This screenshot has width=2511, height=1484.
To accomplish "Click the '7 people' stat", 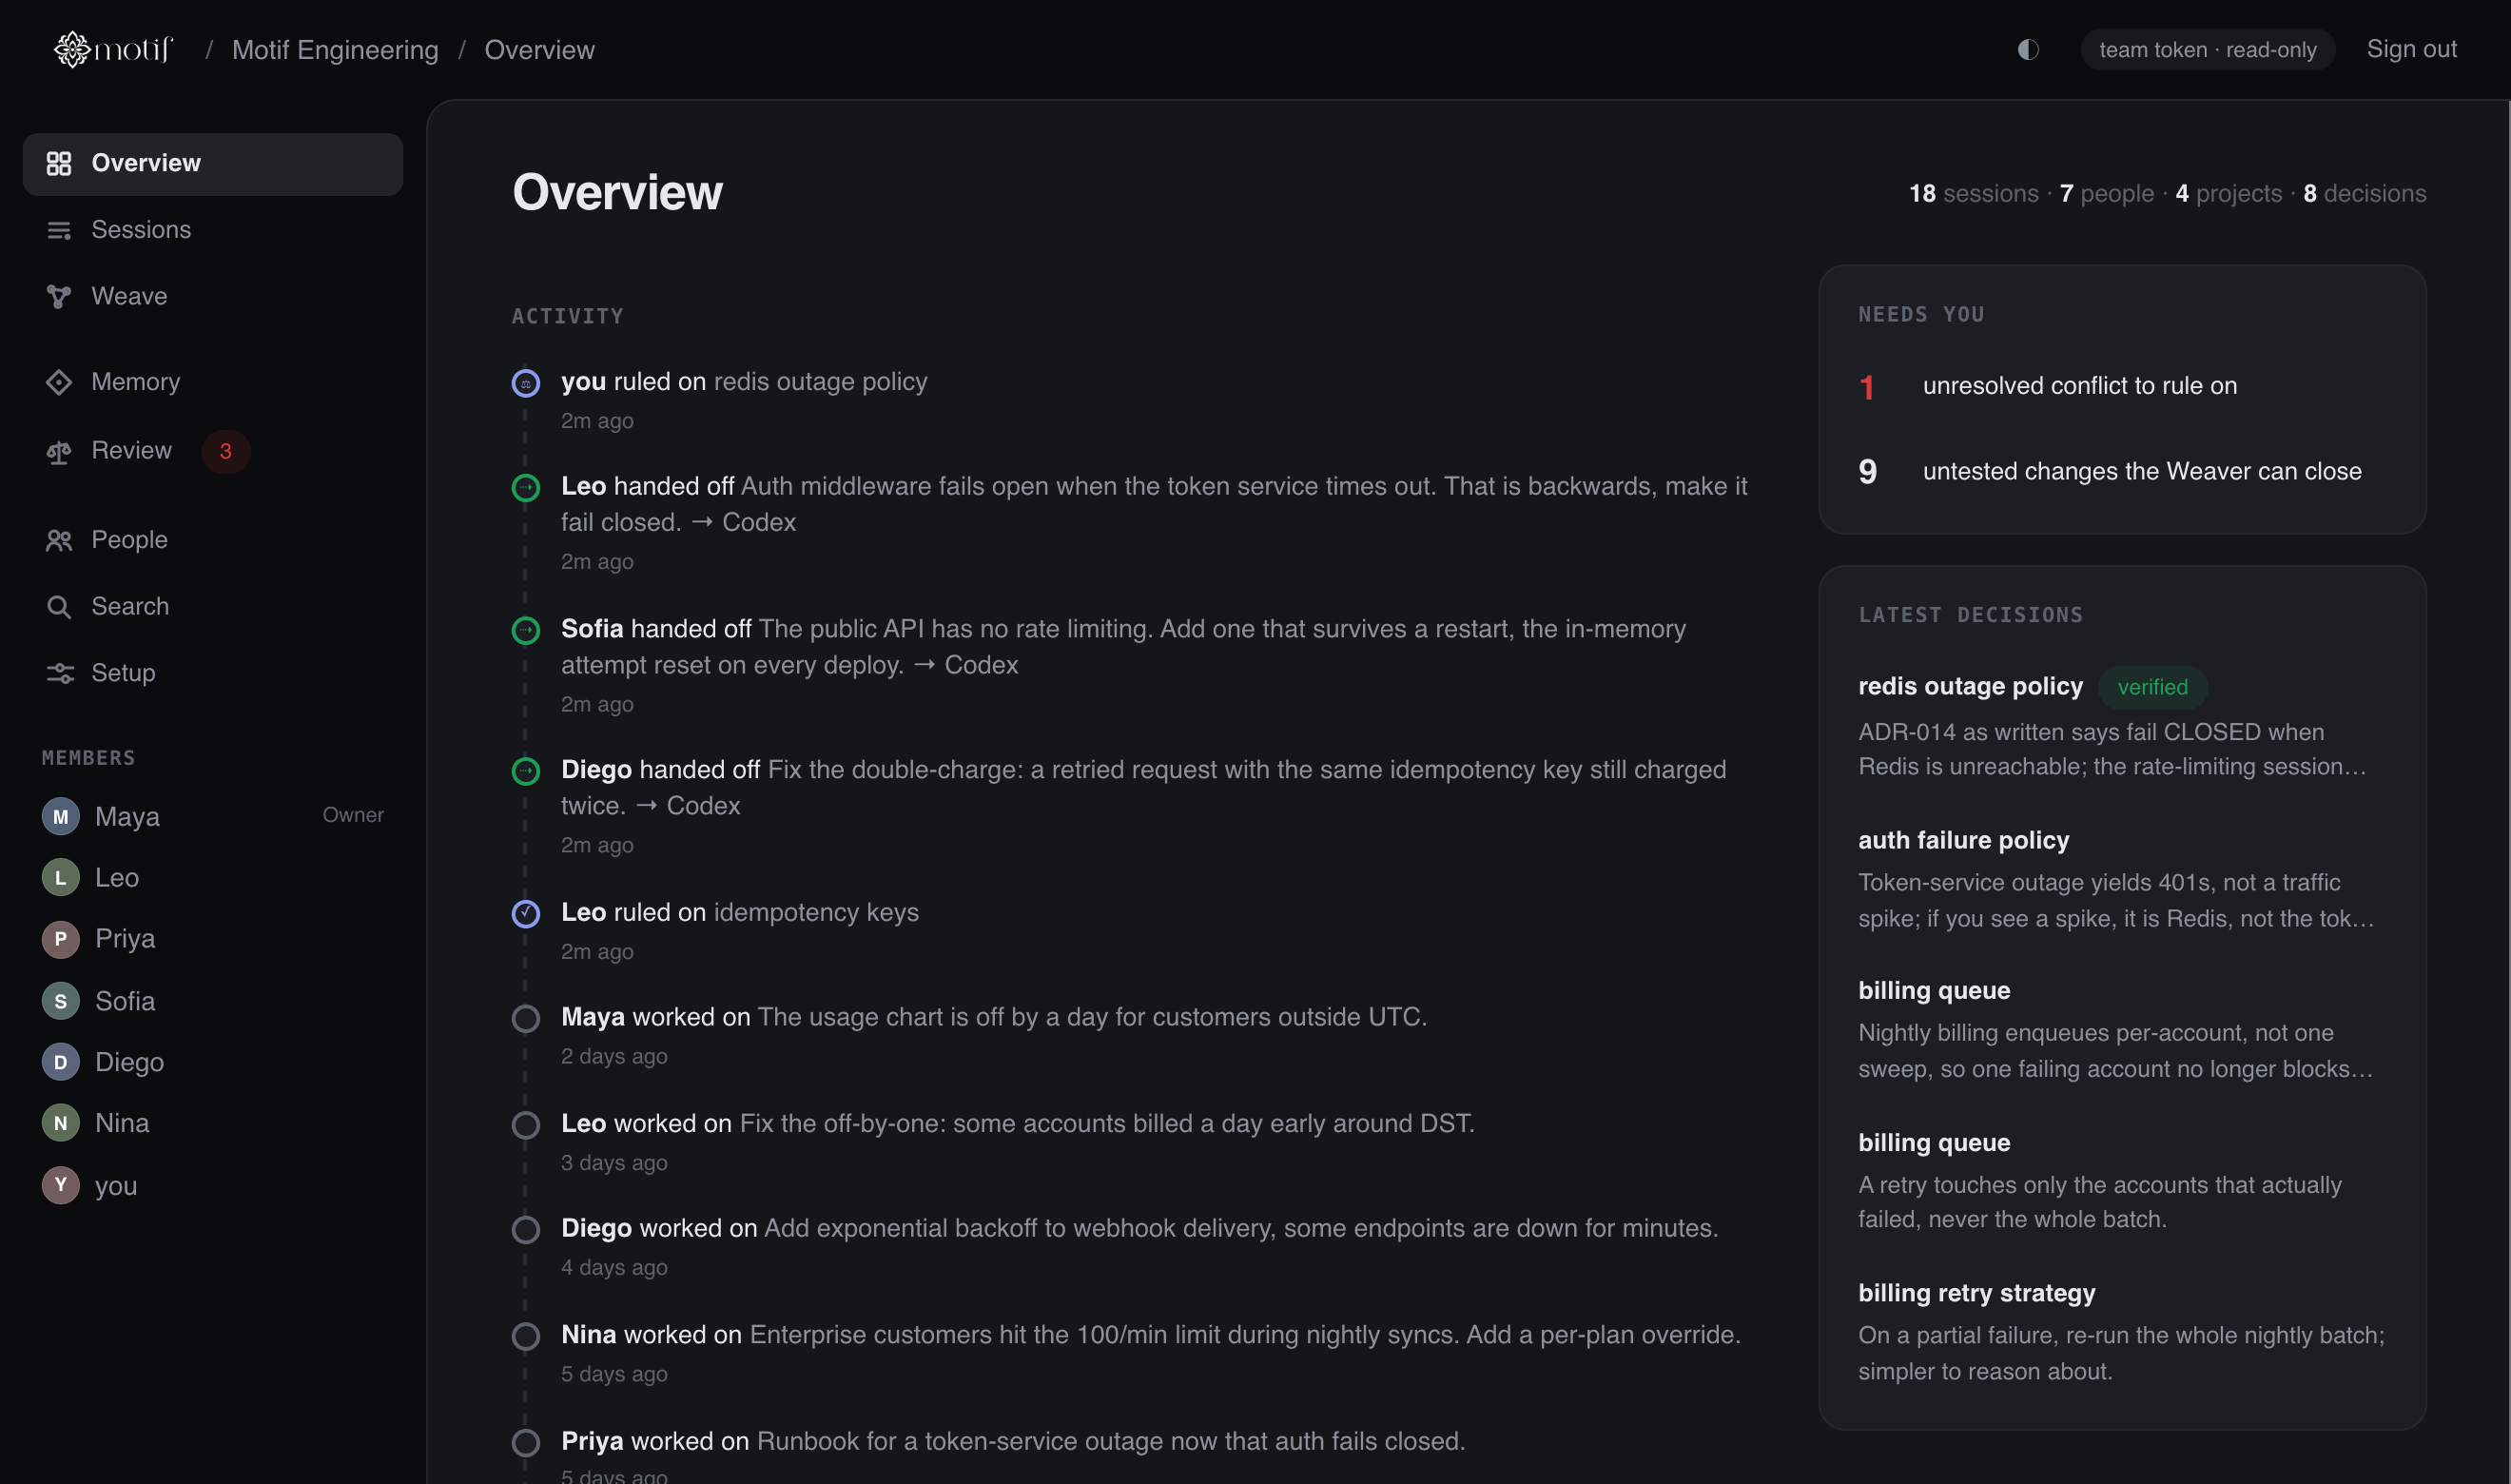I will click(2106, 194).
